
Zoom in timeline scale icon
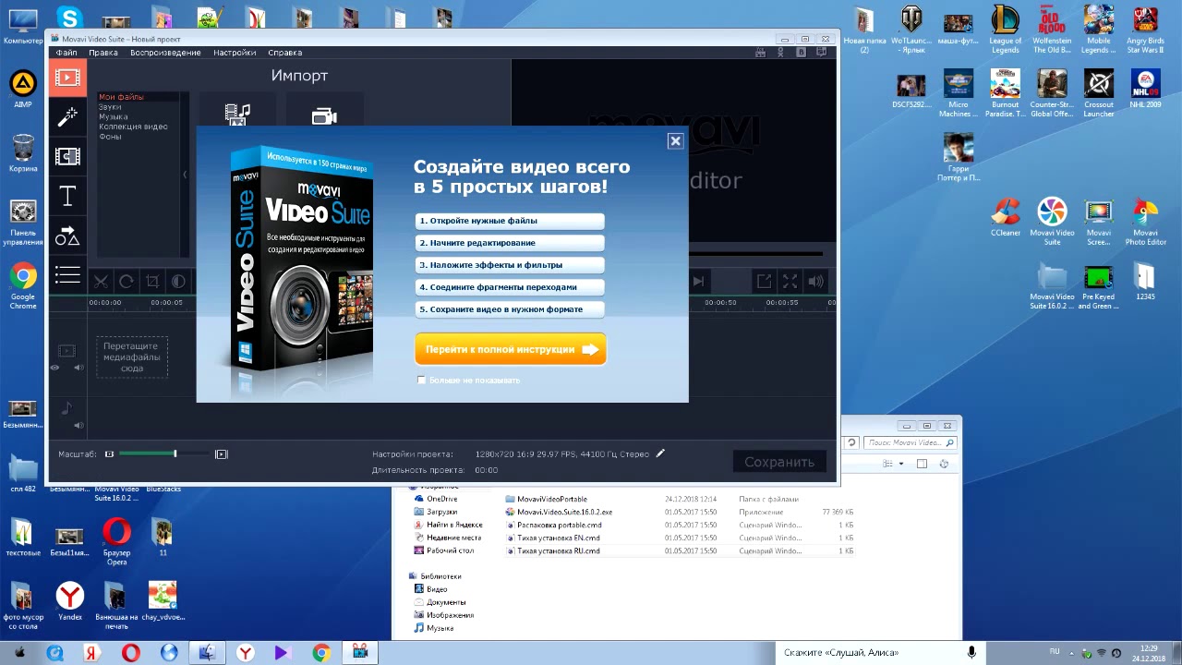[221, 454]
